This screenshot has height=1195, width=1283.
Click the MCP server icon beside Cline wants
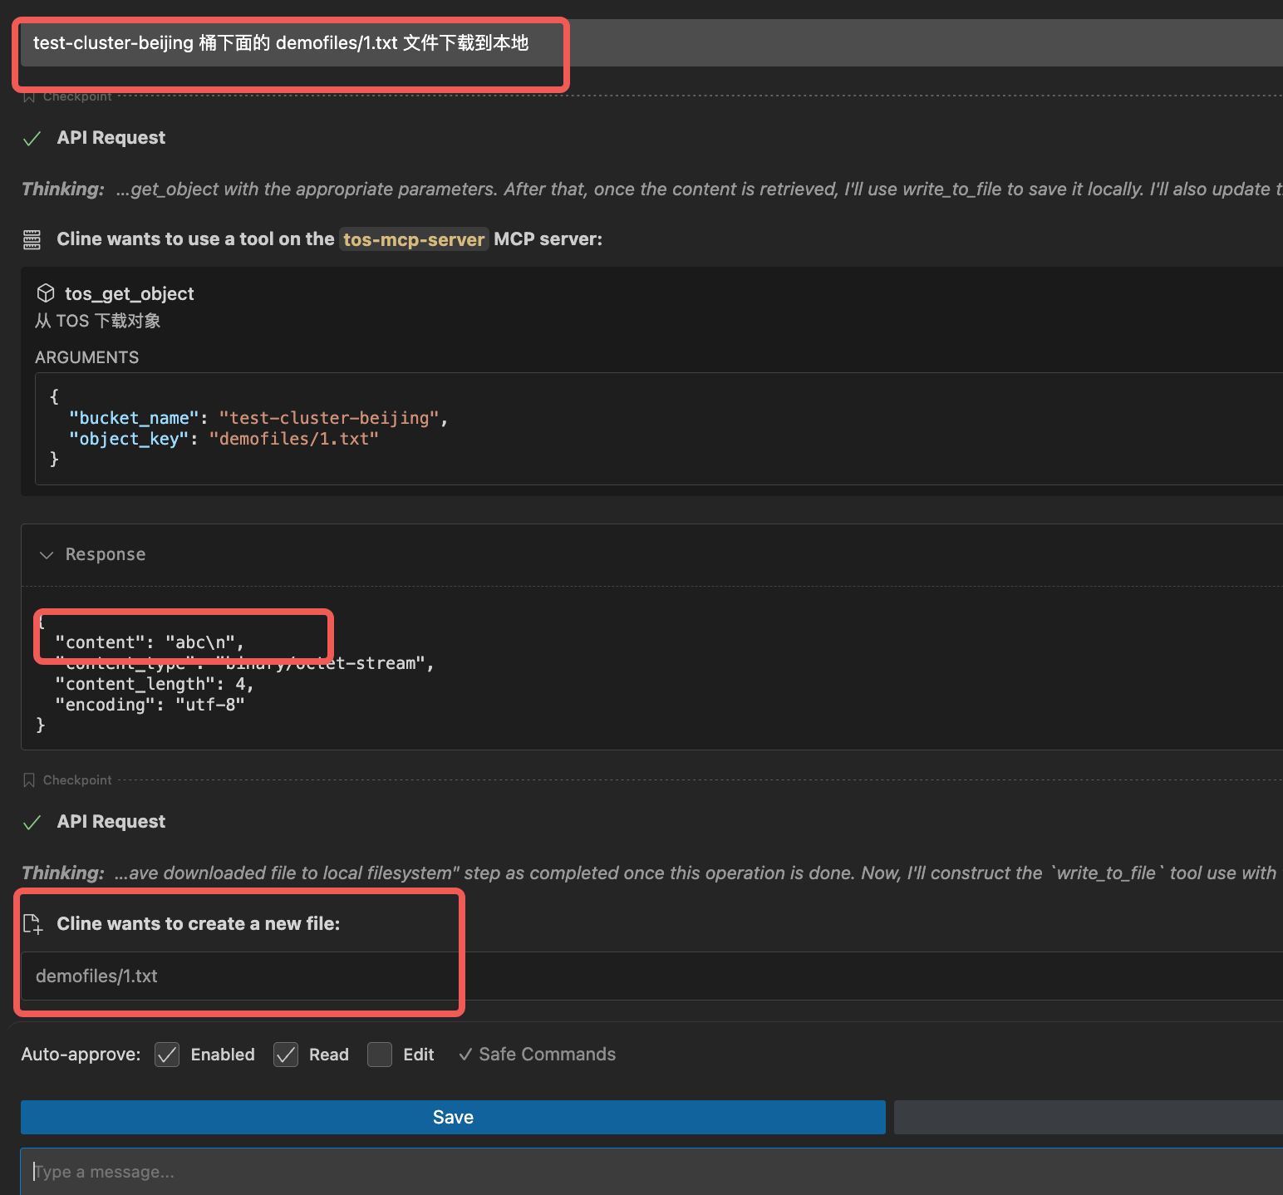pyautogui.click(x=32, y=240)
